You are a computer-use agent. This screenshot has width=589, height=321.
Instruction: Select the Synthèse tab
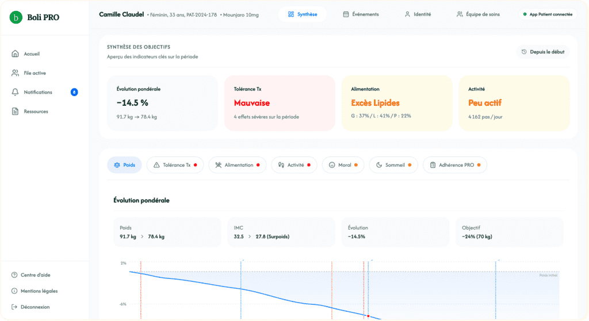(303, 14)
